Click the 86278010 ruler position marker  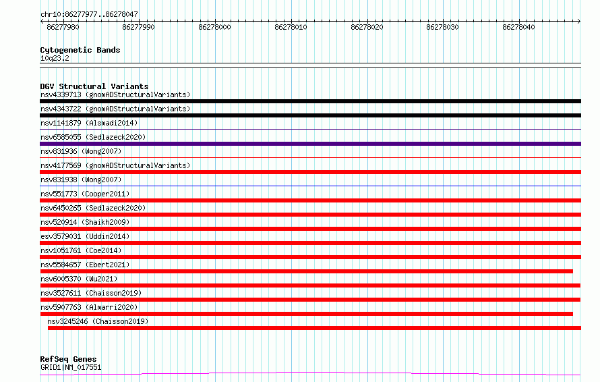click(x=291, y=27)
